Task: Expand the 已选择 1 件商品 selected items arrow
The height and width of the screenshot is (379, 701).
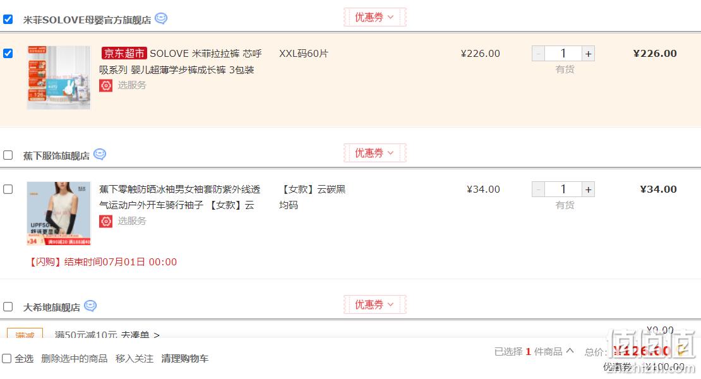Action: click(x=570, y=351)
